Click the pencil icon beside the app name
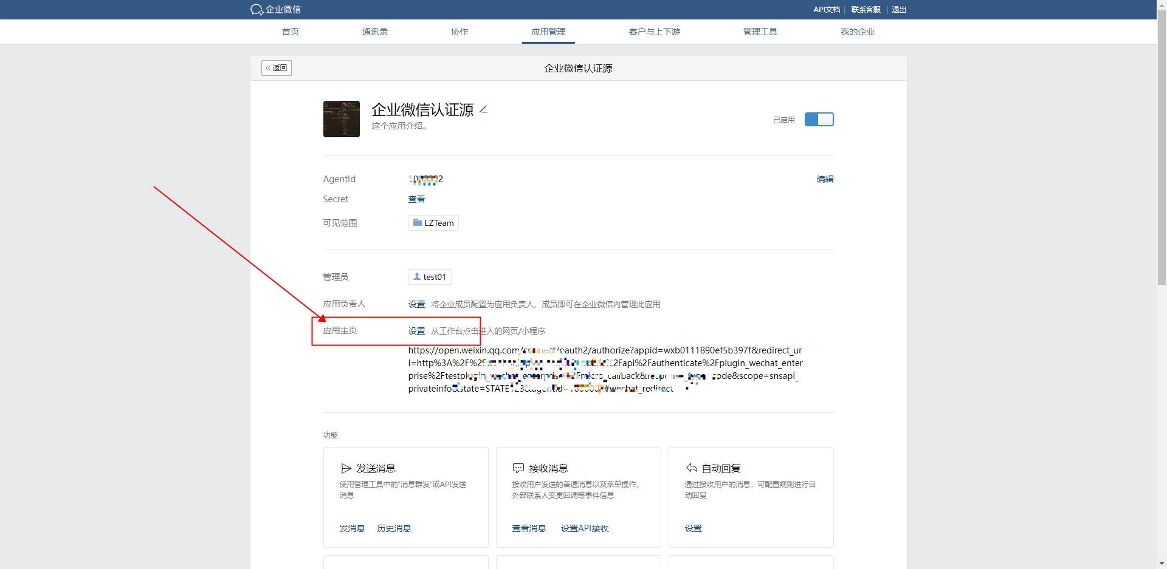The image size is (1167, 569). pyautogui.click(x=483, y=110)
